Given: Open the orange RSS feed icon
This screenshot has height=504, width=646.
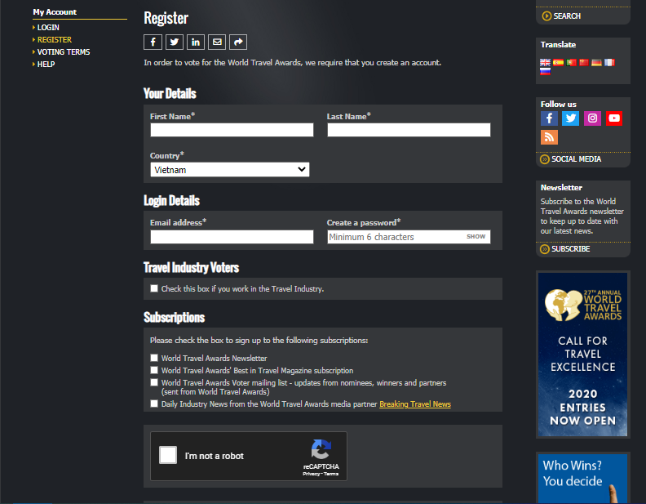Looking at the screenshot, I should tap(549, 137).
